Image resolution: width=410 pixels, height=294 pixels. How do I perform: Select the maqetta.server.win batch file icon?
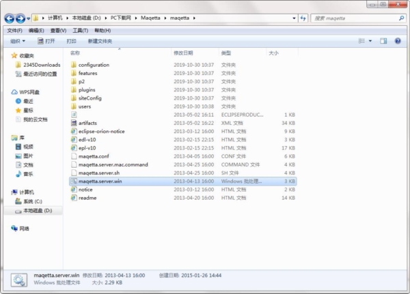tap(74, 181)
